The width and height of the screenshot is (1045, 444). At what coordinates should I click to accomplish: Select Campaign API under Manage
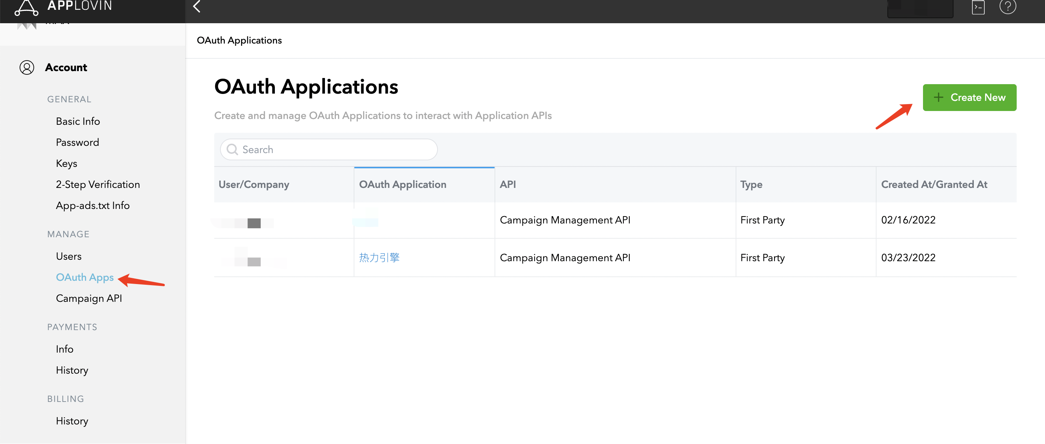tap(89, 298)
